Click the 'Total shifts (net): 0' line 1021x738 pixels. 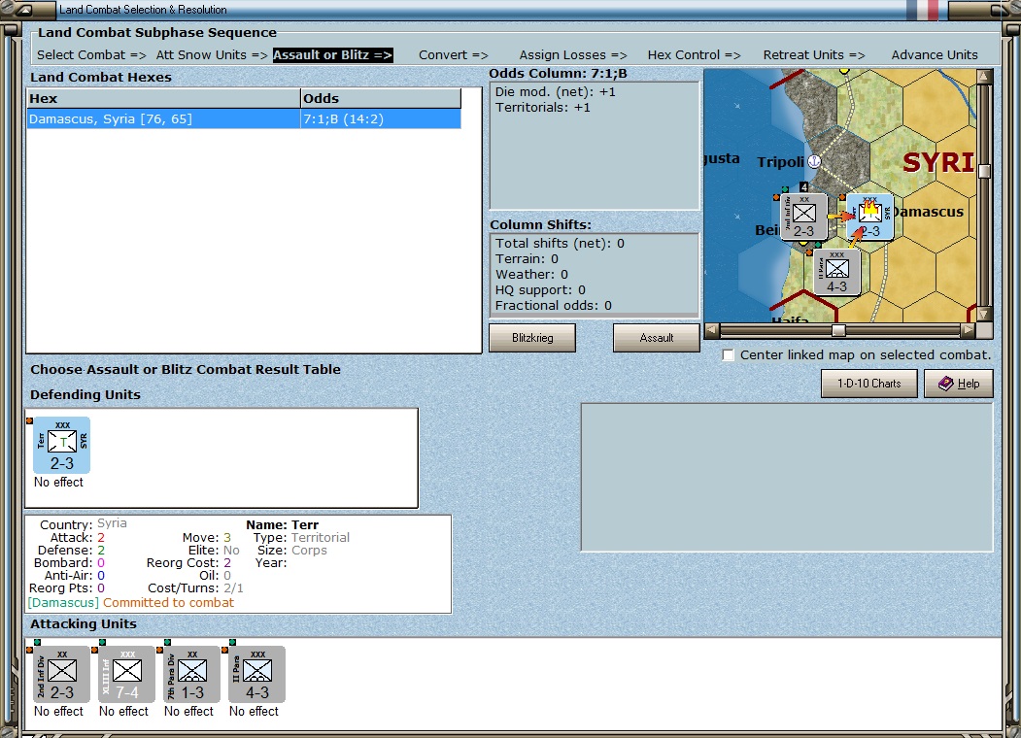(560, 244)
